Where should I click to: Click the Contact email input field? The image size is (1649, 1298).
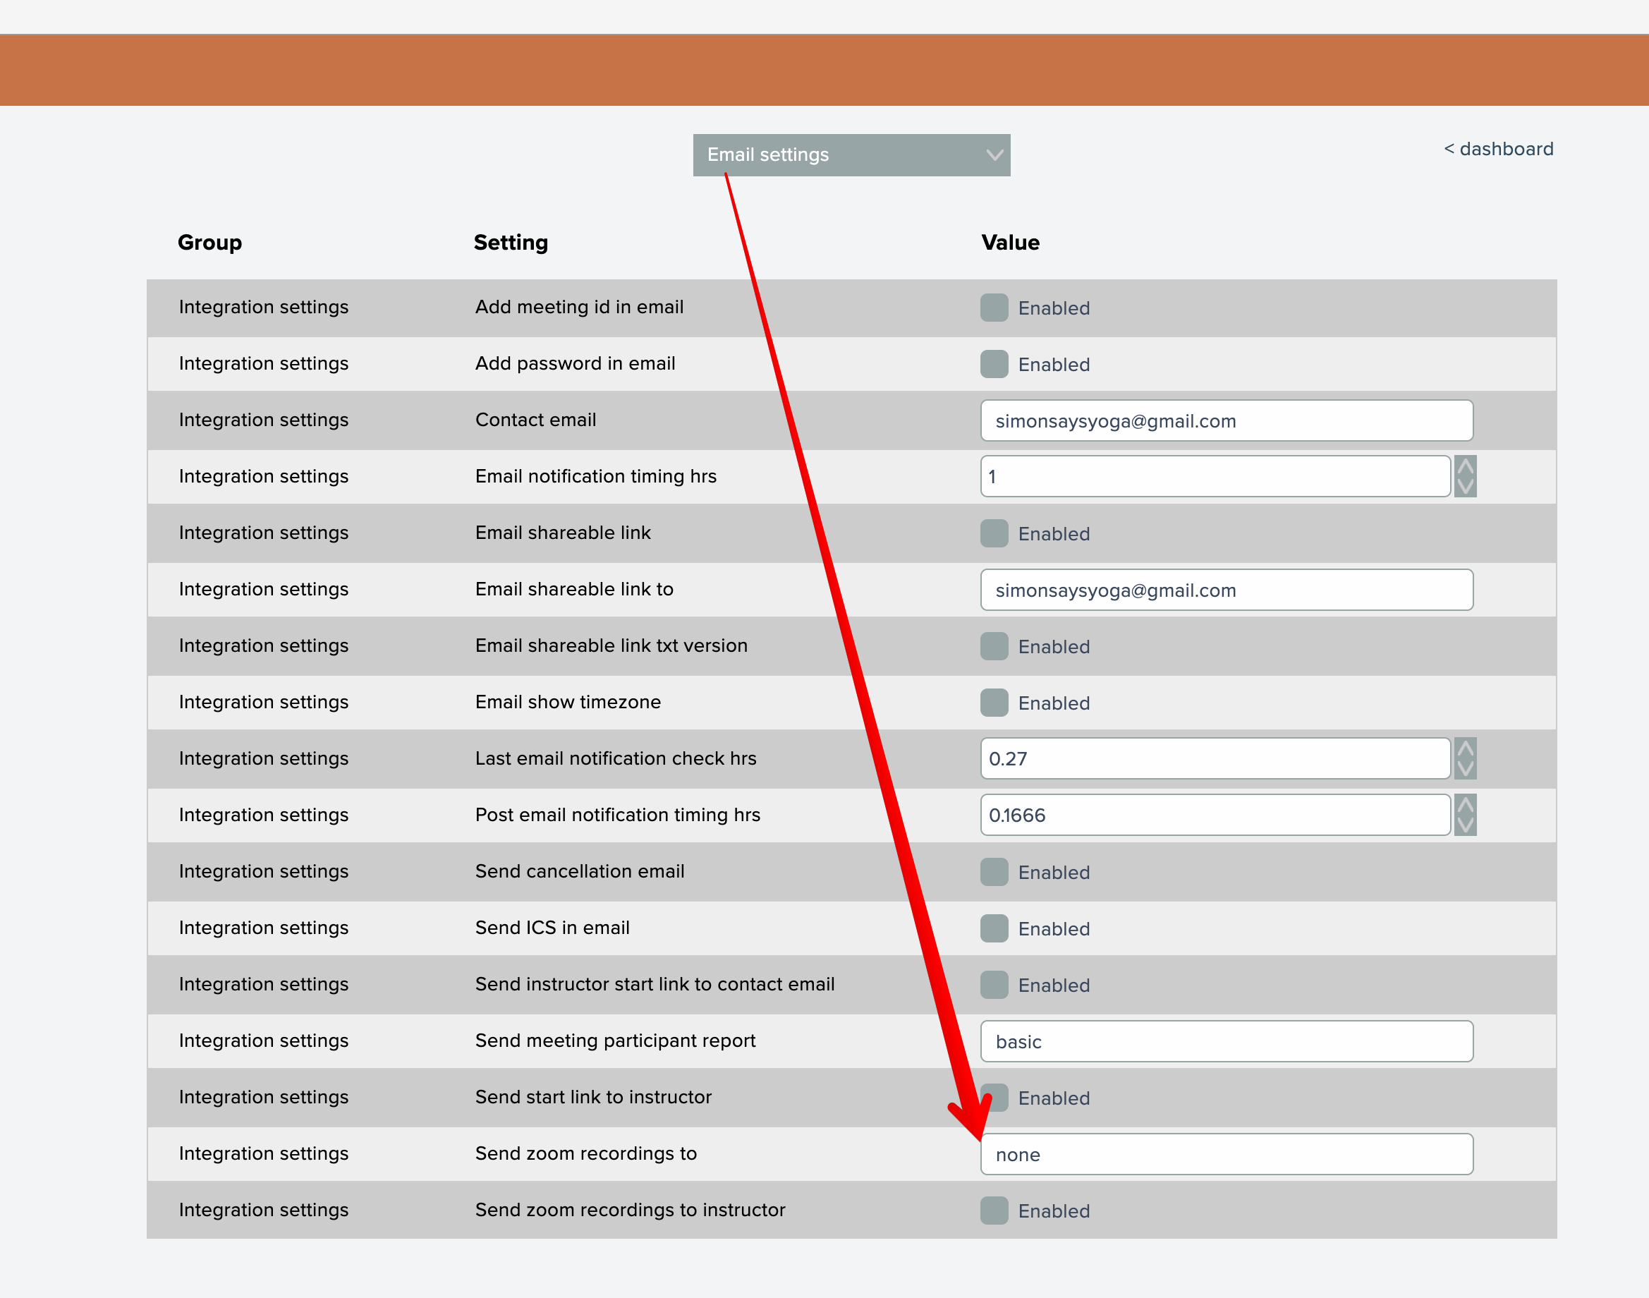pos(1226,421)
